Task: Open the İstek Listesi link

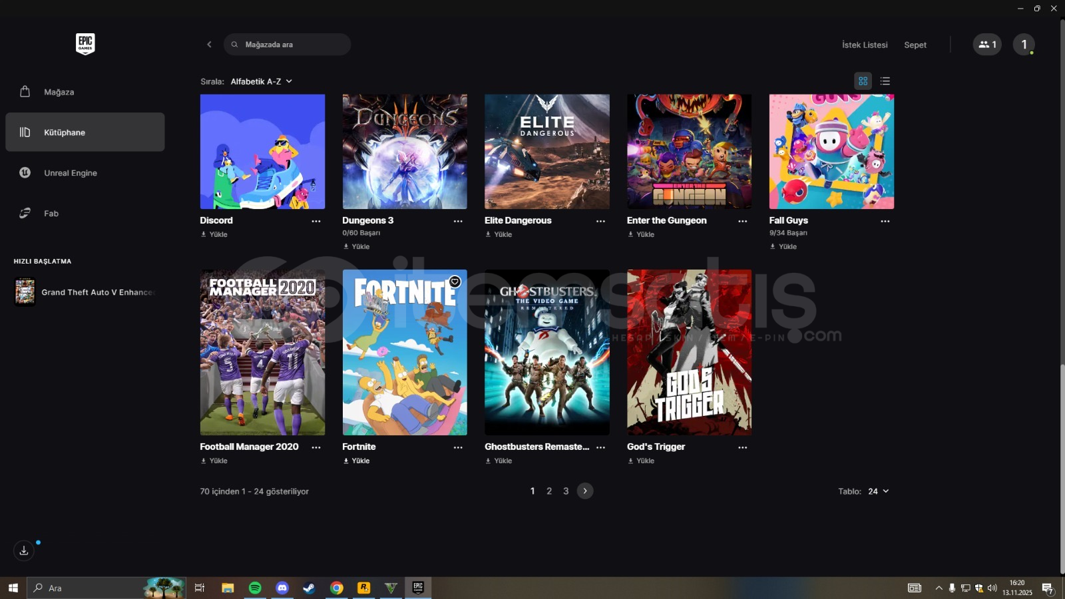Action: pos(865,45)
